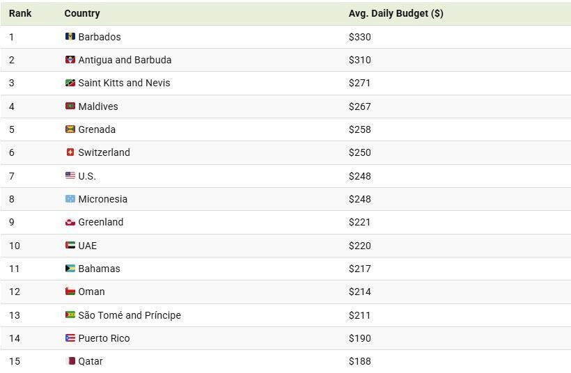Click the Micronesia flag icon
Viewport: 571px width, 373px height.
coord(70,199)
